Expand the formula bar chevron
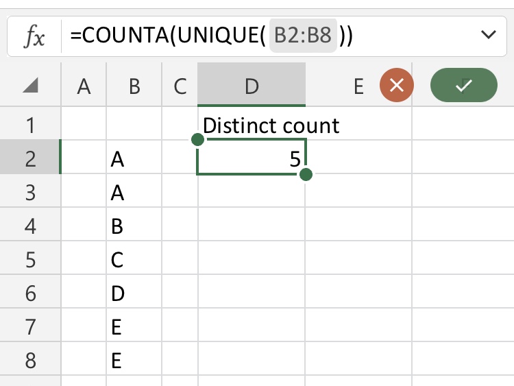 (489, 35)
